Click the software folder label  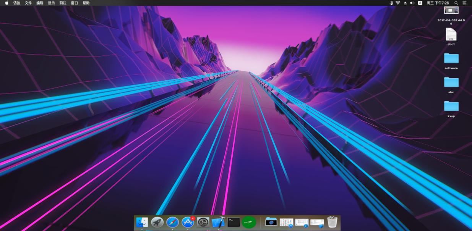click(x=451, y=68)
